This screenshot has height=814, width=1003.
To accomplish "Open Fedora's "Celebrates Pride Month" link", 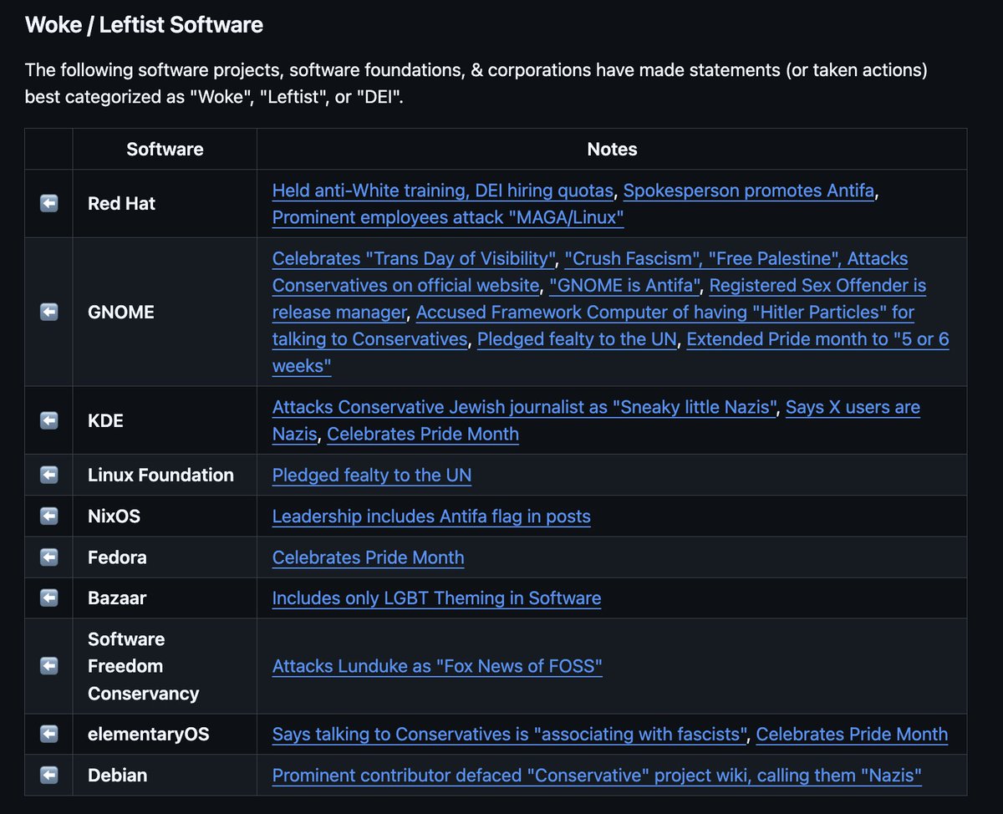I will pos(368,557).
